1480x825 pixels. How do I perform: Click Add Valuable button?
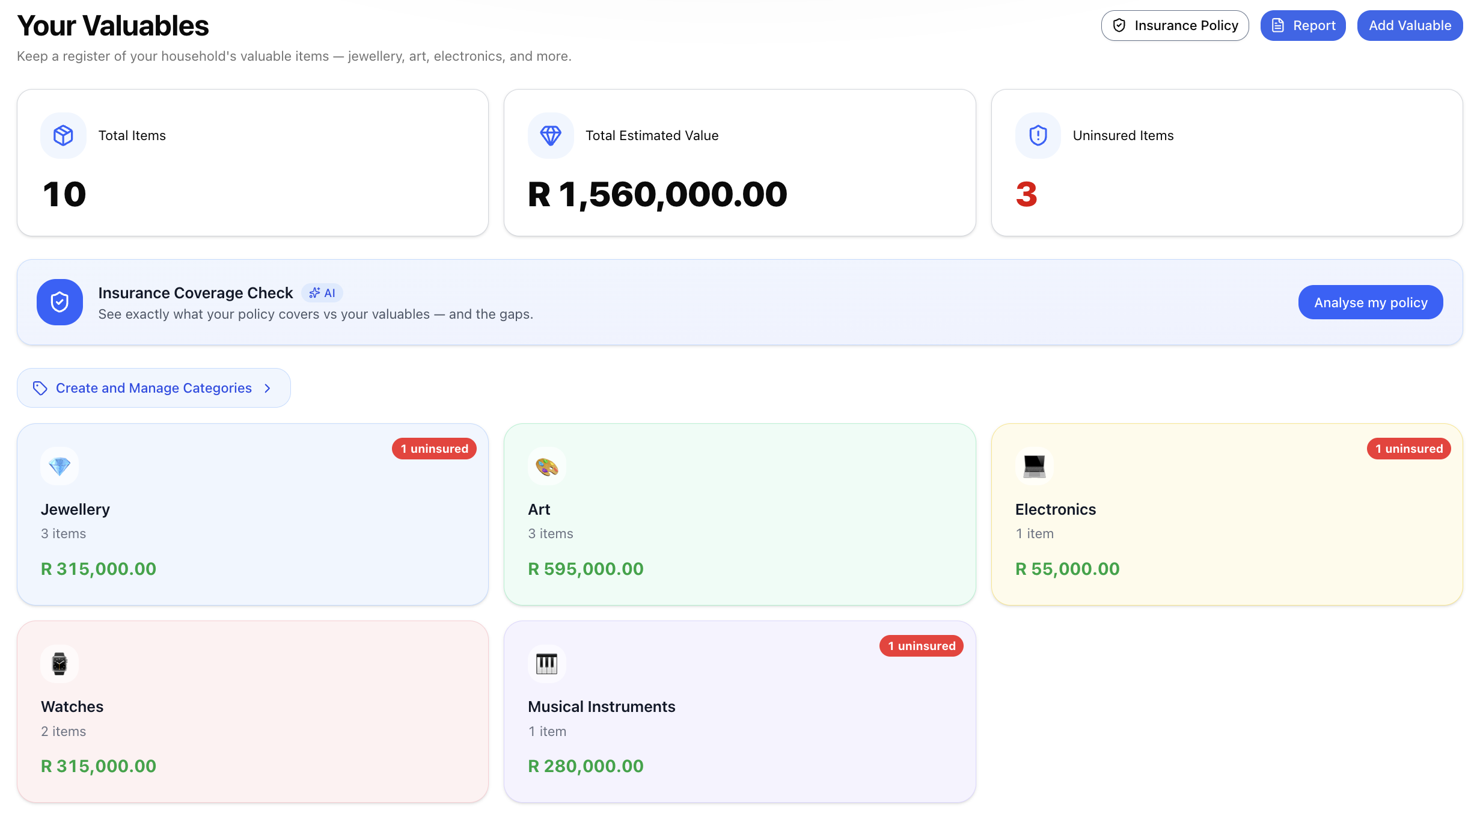tap(1410, 25)
